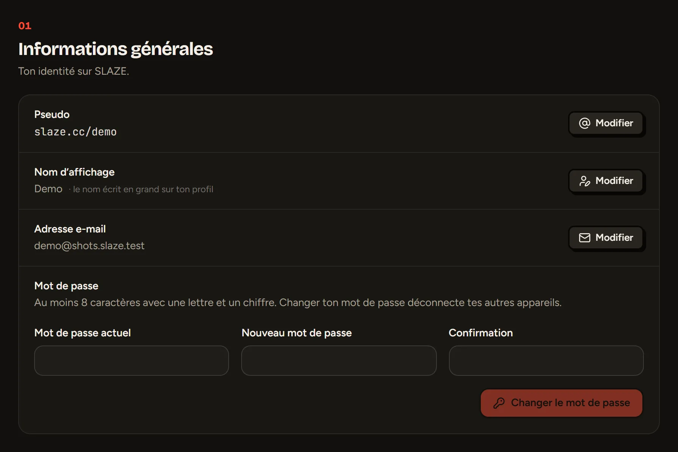Select the slaze.cc/demo pseudo text
Viewport: 678px width, 452px height.
click(75, 132)
